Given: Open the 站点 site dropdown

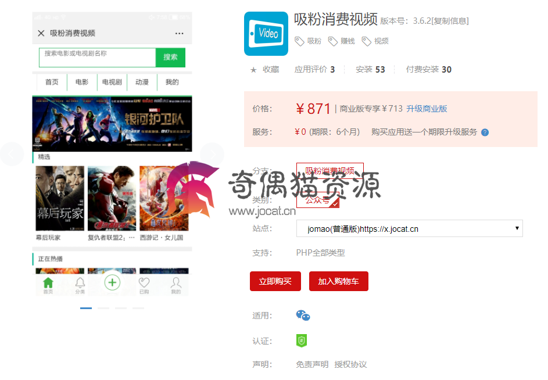Looking at the screenshot, I should [410, 228].
